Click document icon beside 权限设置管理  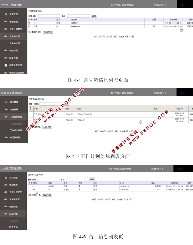[x=6, y=65]
